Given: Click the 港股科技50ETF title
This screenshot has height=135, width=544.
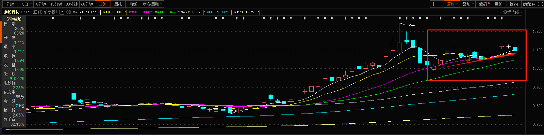Looking at the screenshot, I should [16, 12].
